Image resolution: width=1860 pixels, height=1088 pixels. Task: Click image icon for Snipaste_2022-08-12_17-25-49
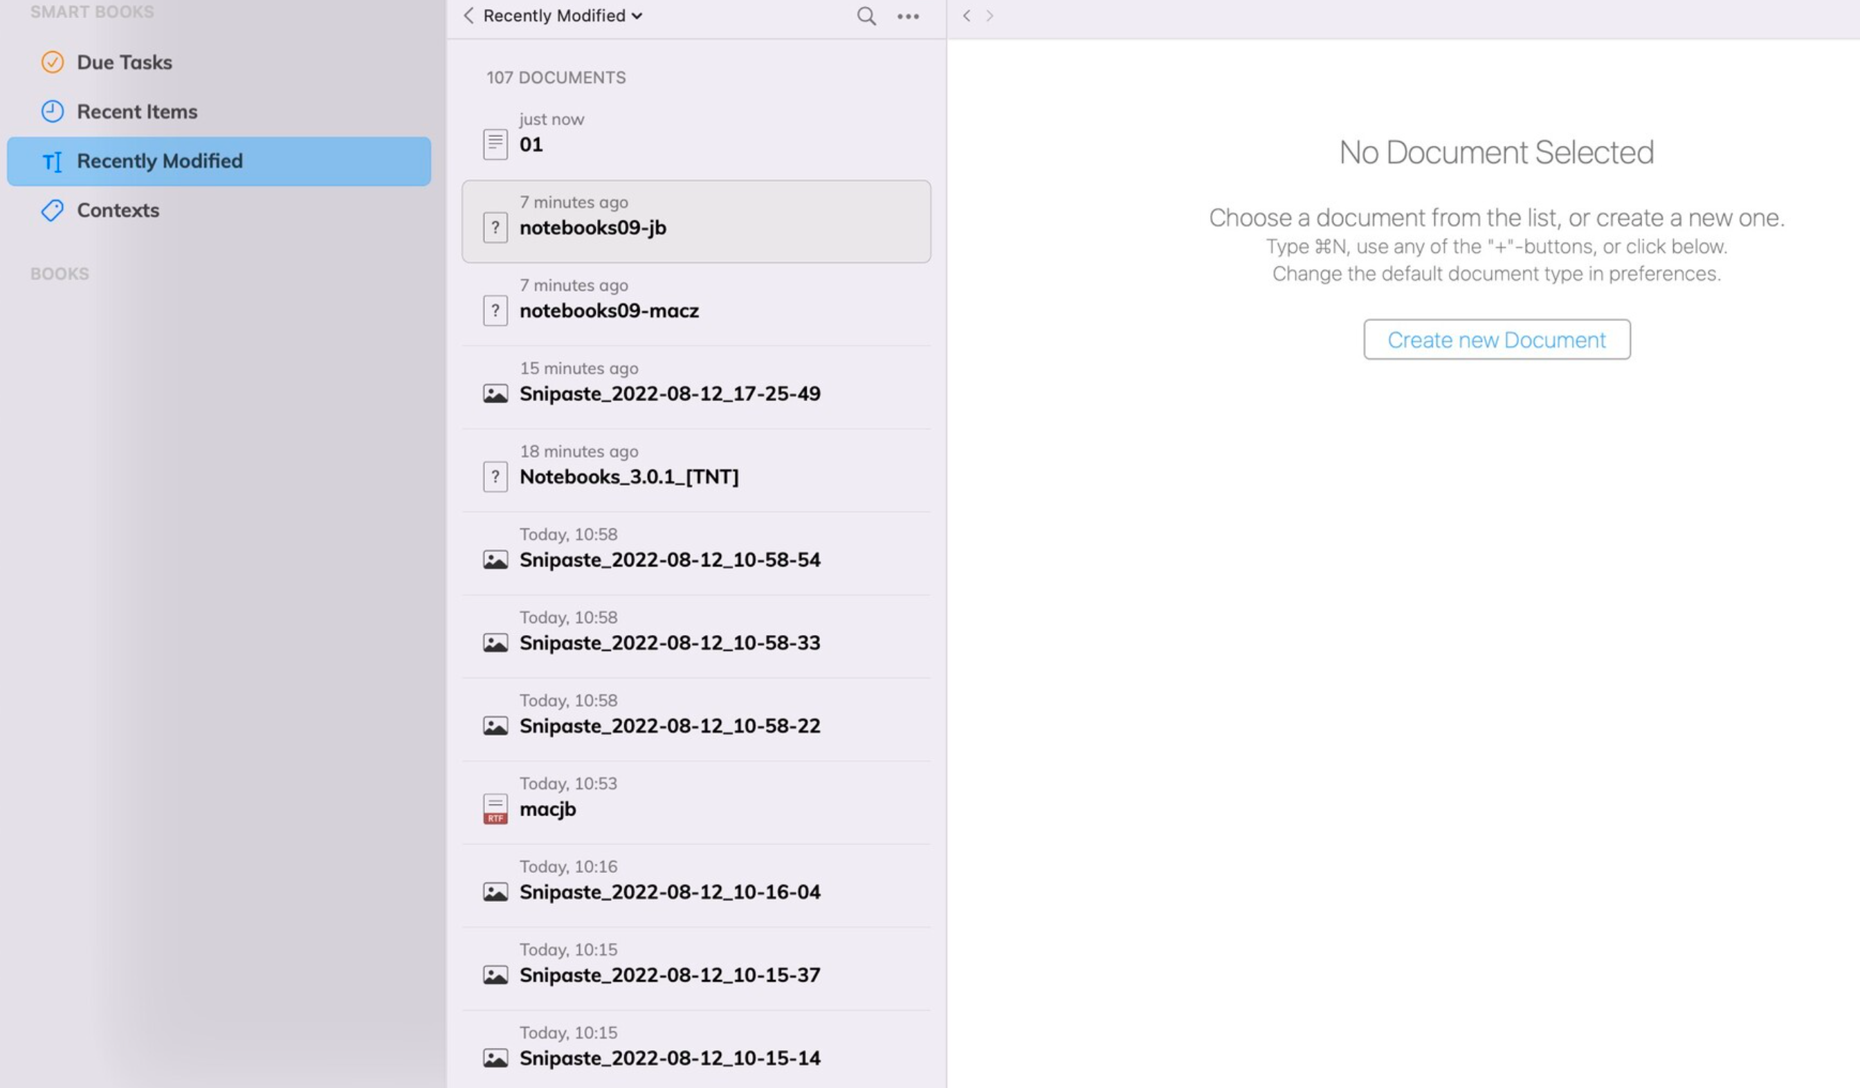click(x=495, y=394)
